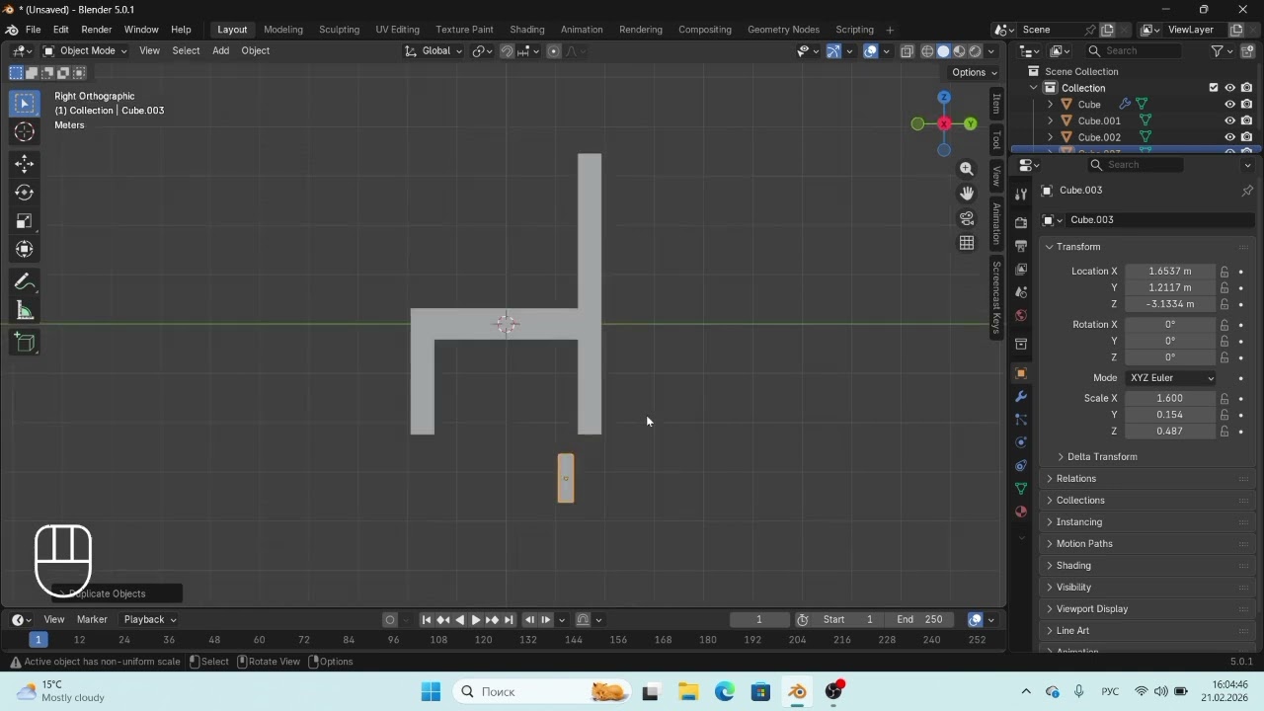
Task: Activate the Transform tool
Action: 25,250
